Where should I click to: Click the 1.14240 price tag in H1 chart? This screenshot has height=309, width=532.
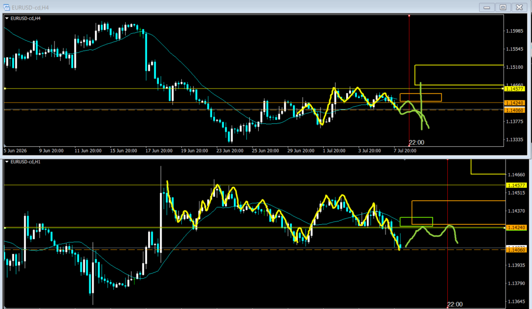516,228
